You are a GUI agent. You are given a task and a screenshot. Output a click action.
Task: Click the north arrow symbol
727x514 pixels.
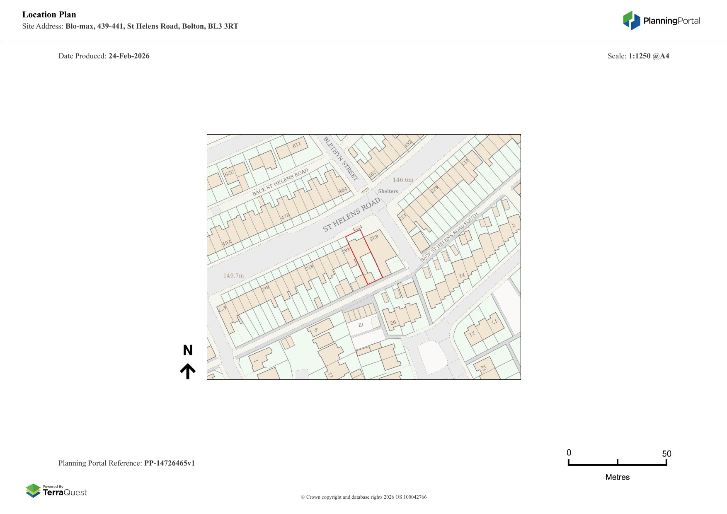coord(188,371)
